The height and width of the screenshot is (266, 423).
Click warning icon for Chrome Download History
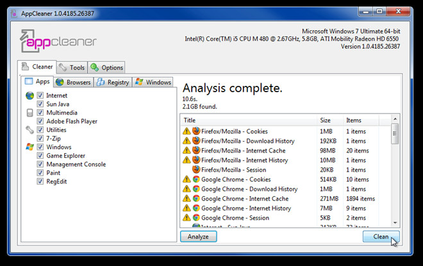coord(187,189)
